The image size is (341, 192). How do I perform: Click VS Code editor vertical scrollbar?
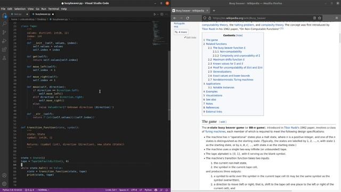pos(169,85)
